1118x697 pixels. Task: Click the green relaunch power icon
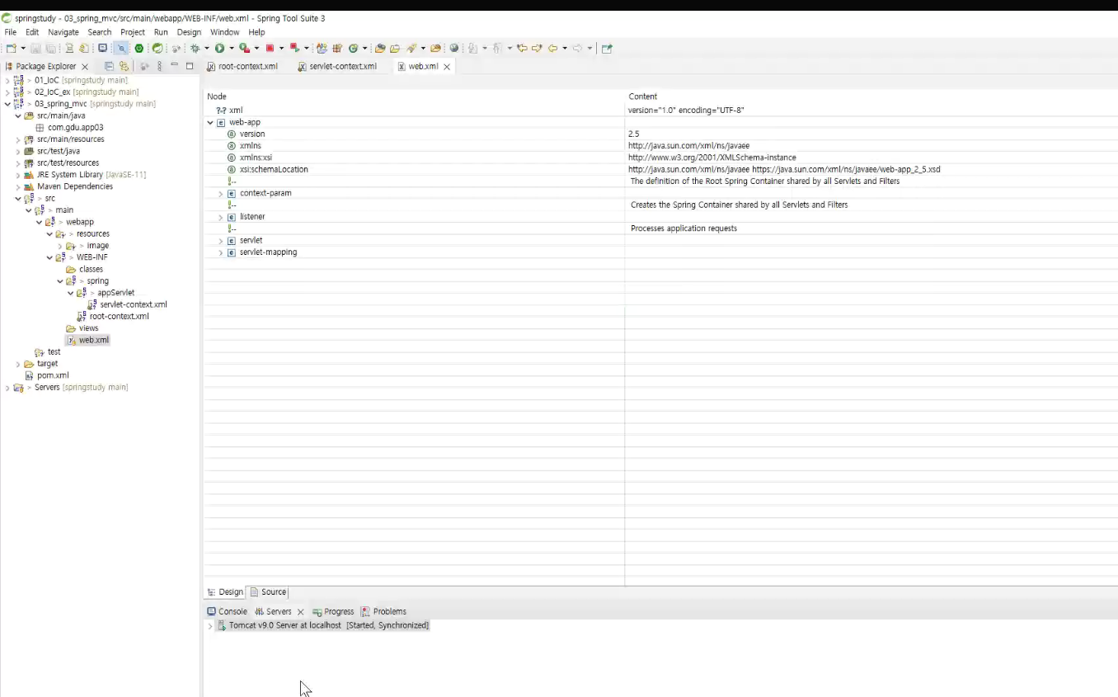[x=139, y=49]
